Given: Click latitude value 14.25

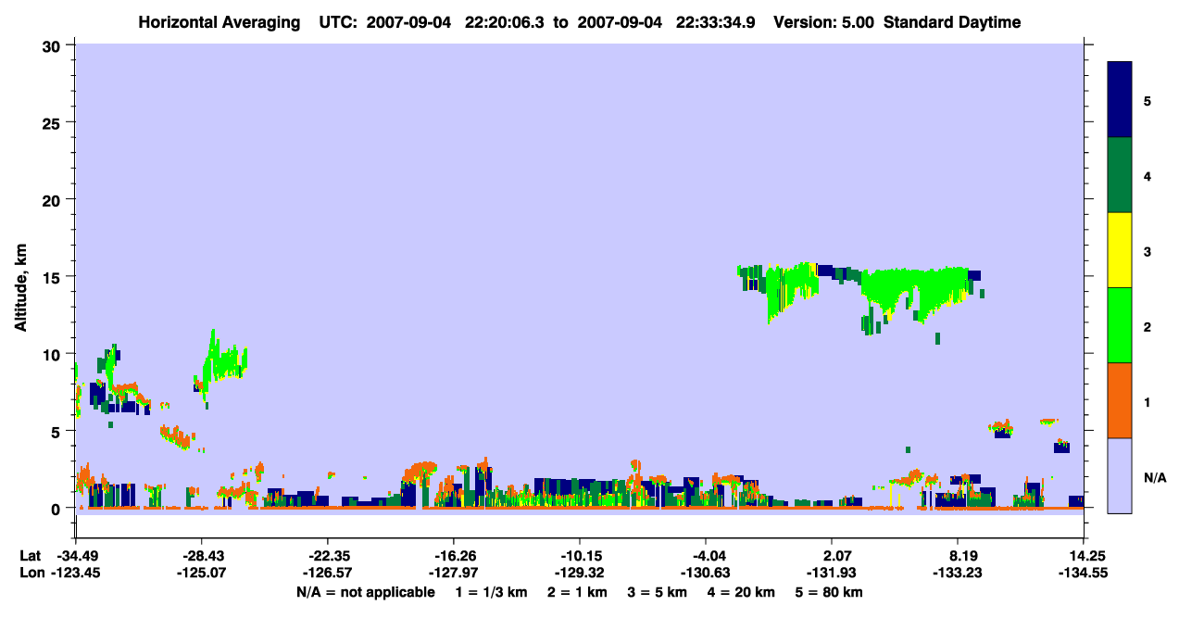Looking at the screenshot, I should pyautogui.click(x=1084, y=555).
